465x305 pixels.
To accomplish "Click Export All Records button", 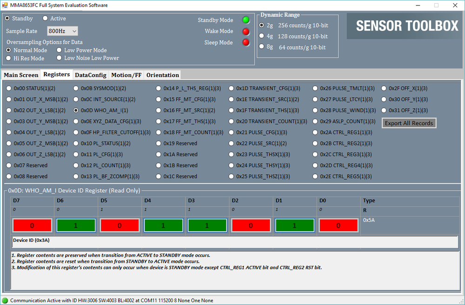I will coord(409,123).
